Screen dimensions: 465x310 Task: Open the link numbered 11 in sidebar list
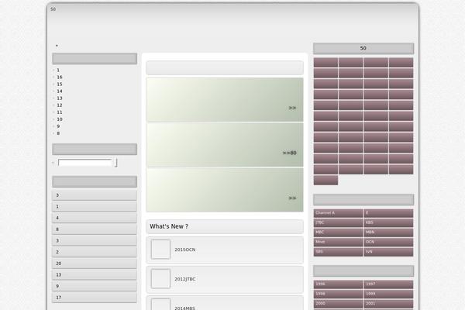(x=60, y=112)
